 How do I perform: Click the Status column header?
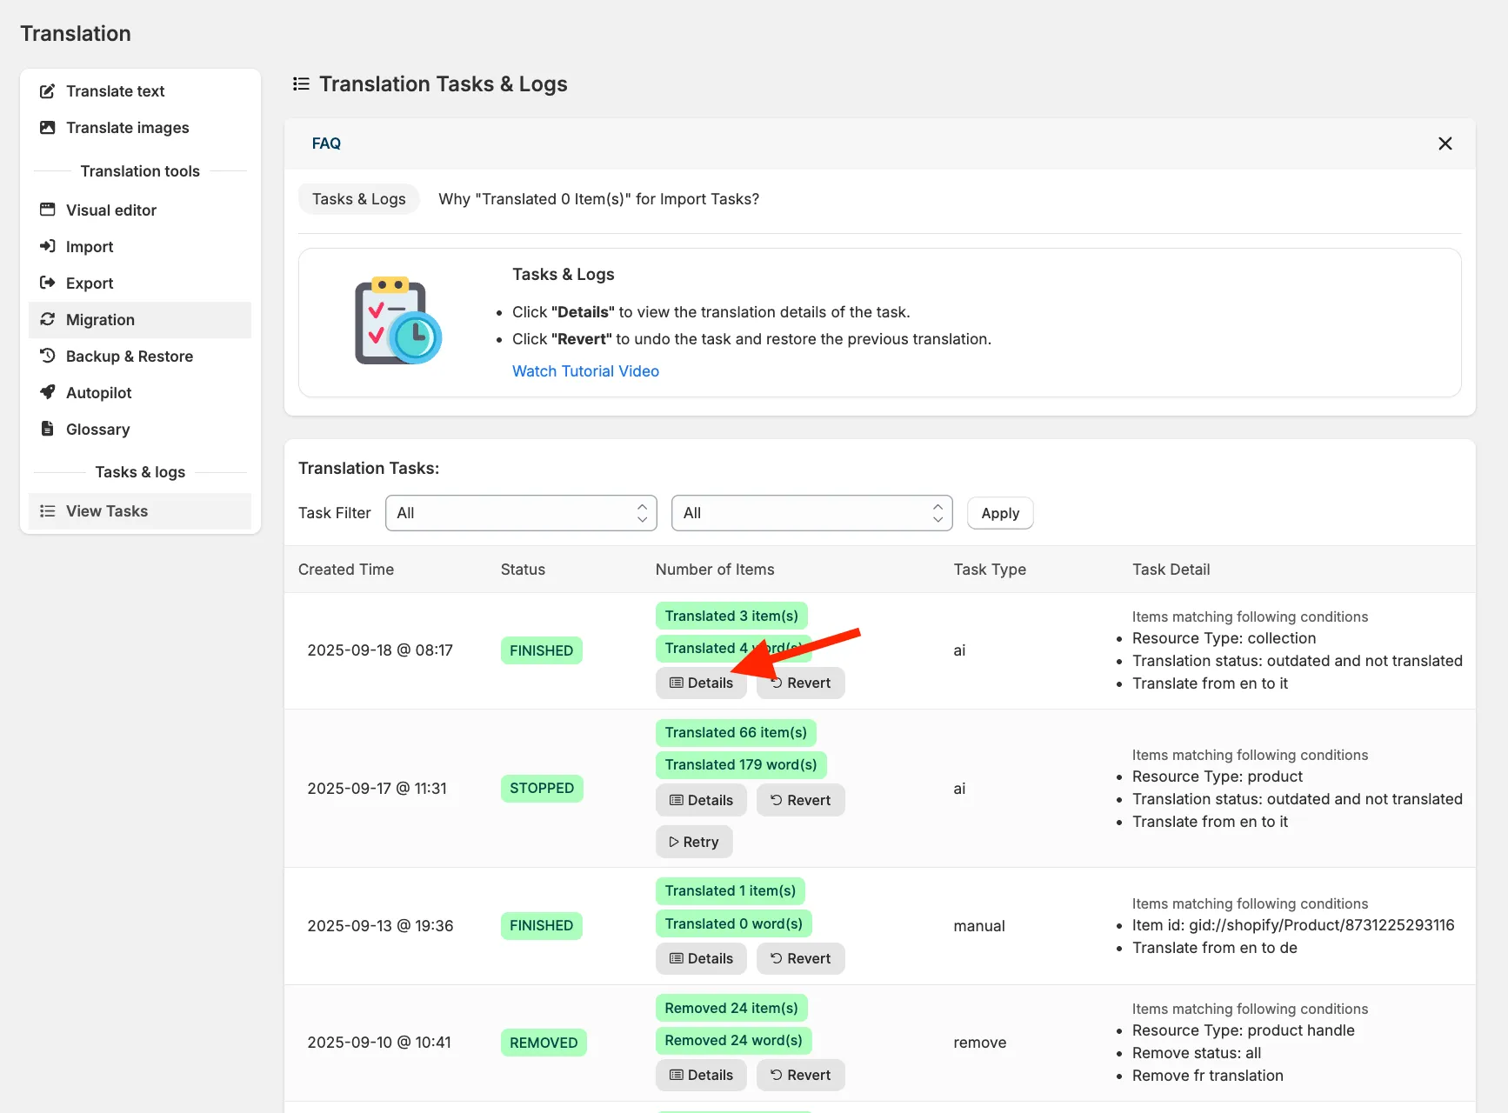click(x=523, y=570)
